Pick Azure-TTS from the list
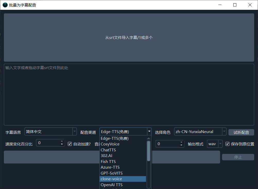This screenshot has height=189, width=258. pyautogui.click(x=110, y=167)
